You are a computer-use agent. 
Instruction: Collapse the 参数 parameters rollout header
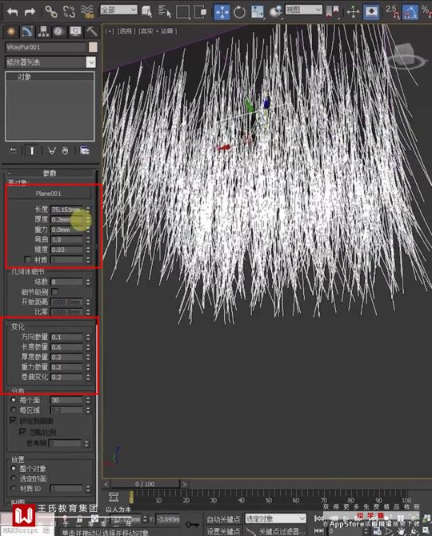point(50,173)
